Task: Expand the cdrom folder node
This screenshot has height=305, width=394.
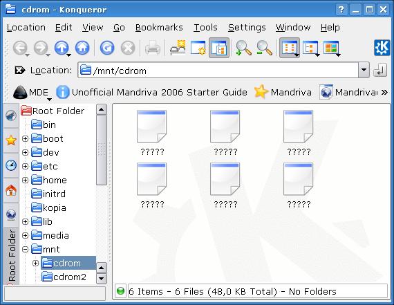Action: (36, 263)
